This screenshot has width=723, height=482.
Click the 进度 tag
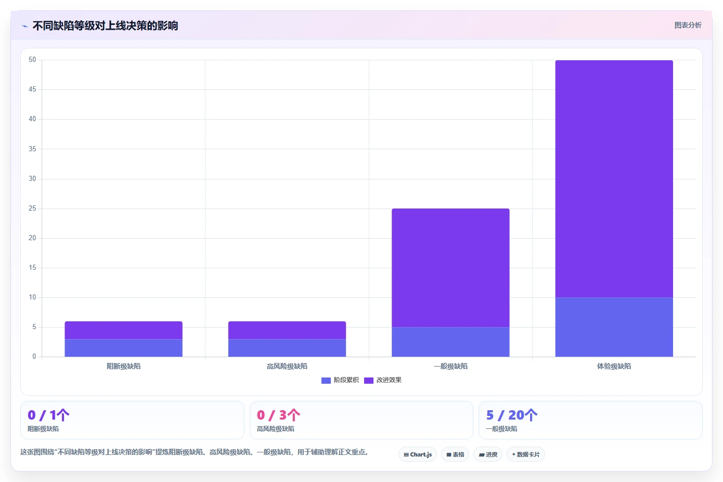tap(488, 454)
